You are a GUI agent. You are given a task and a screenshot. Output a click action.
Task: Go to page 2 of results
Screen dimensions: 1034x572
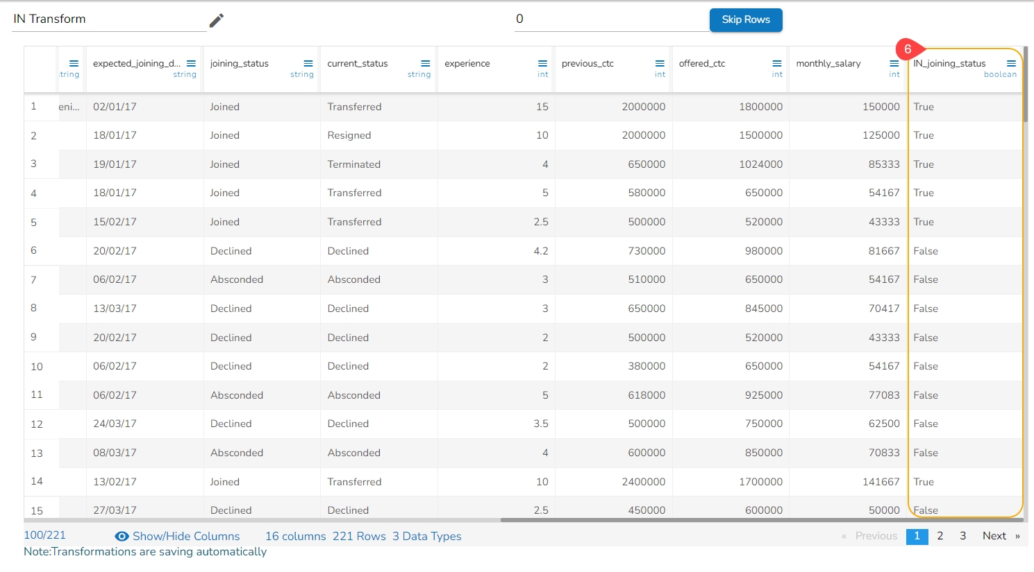(x=940, y=536)
